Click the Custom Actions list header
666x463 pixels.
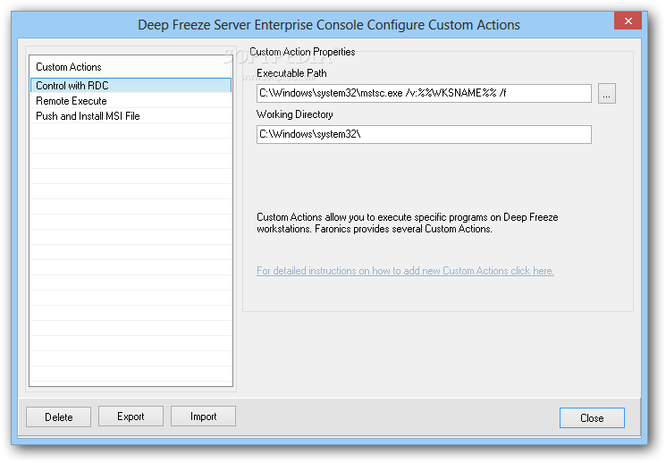[131, 67]
